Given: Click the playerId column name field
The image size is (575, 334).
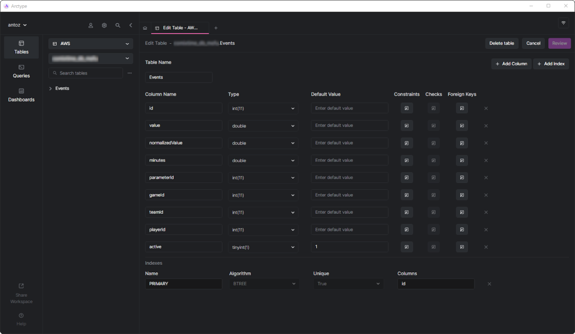Looking at the screenshot, I should (183, 230).
